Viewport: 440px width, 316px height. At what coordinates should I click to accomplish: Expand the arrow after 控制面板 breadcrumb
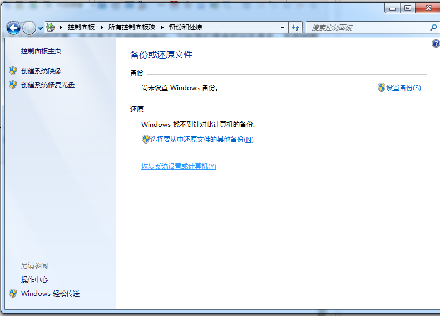[x=102, y=27]
